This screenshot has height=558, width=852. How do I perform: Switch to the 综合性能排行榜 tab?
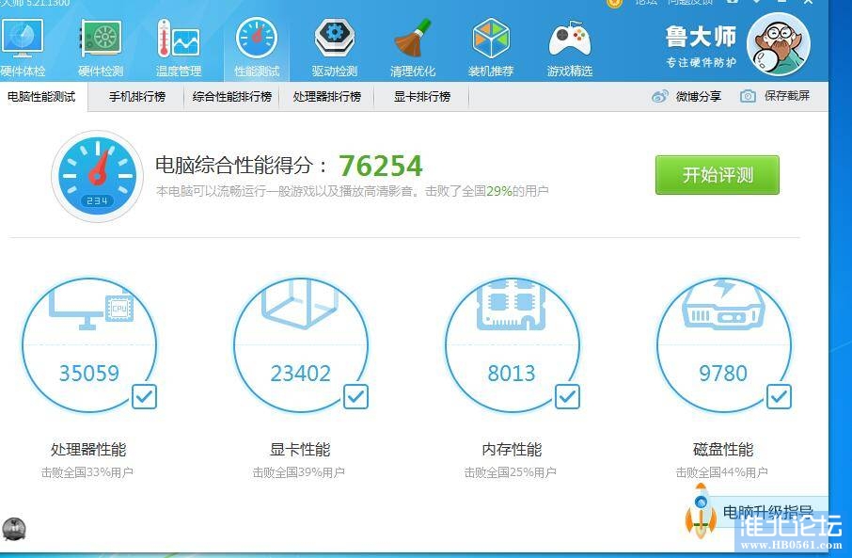click(x=232, y=97)
